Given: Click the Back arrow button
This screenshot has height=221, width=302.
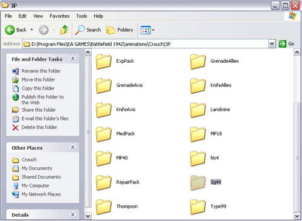Looking at the screenshot, I should pos(10,30).
